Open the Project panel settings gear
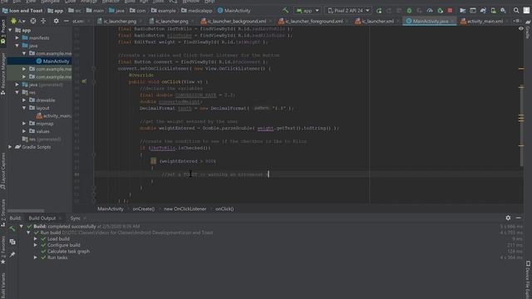 tap(56, 21)
